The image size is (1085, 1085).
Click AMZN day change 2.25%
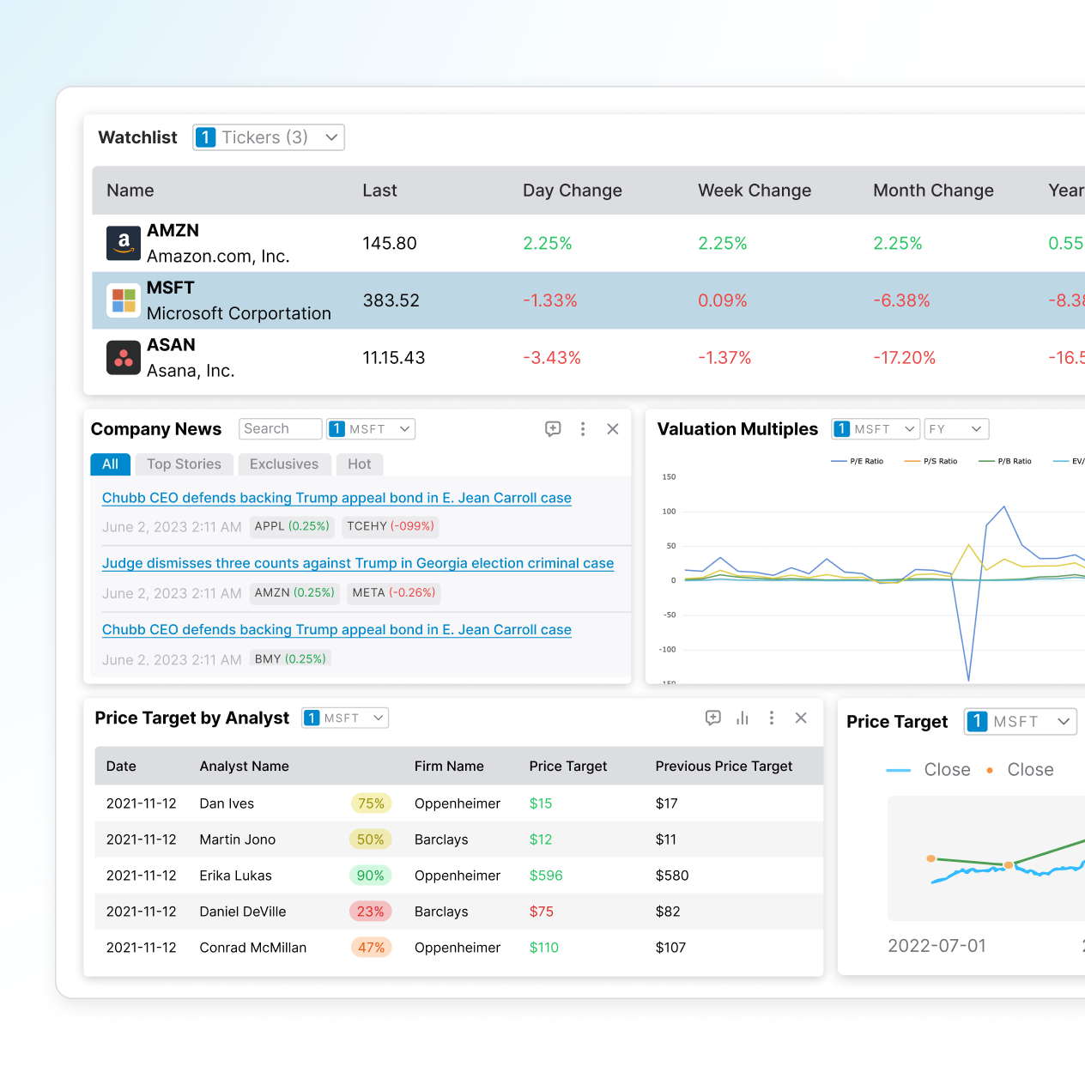coord(548,243)
